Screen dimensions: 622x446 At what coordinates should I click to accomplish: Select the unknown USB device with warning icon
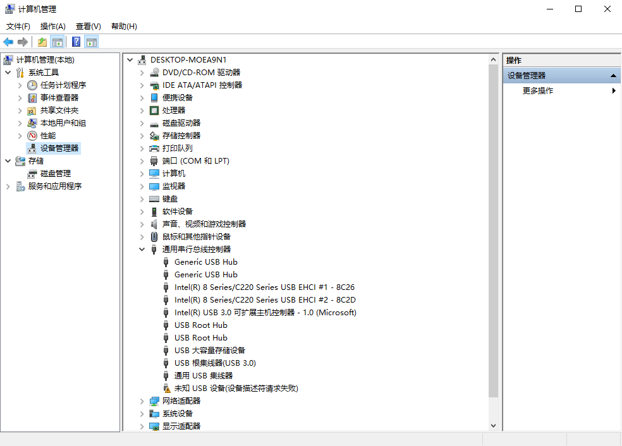236,389
